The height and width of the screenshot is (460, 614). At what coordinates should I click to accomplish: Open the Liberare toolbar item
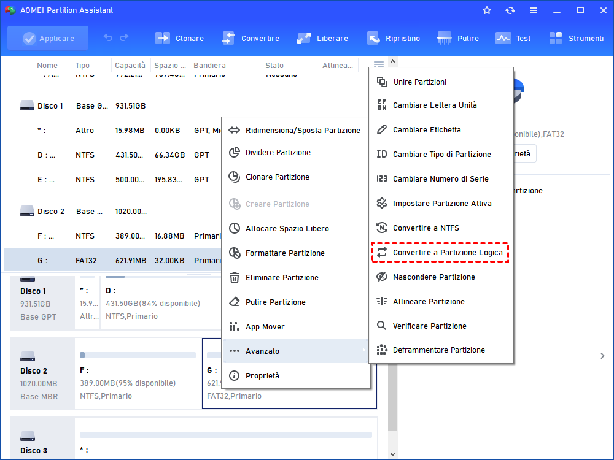click(x=322, y=38)
